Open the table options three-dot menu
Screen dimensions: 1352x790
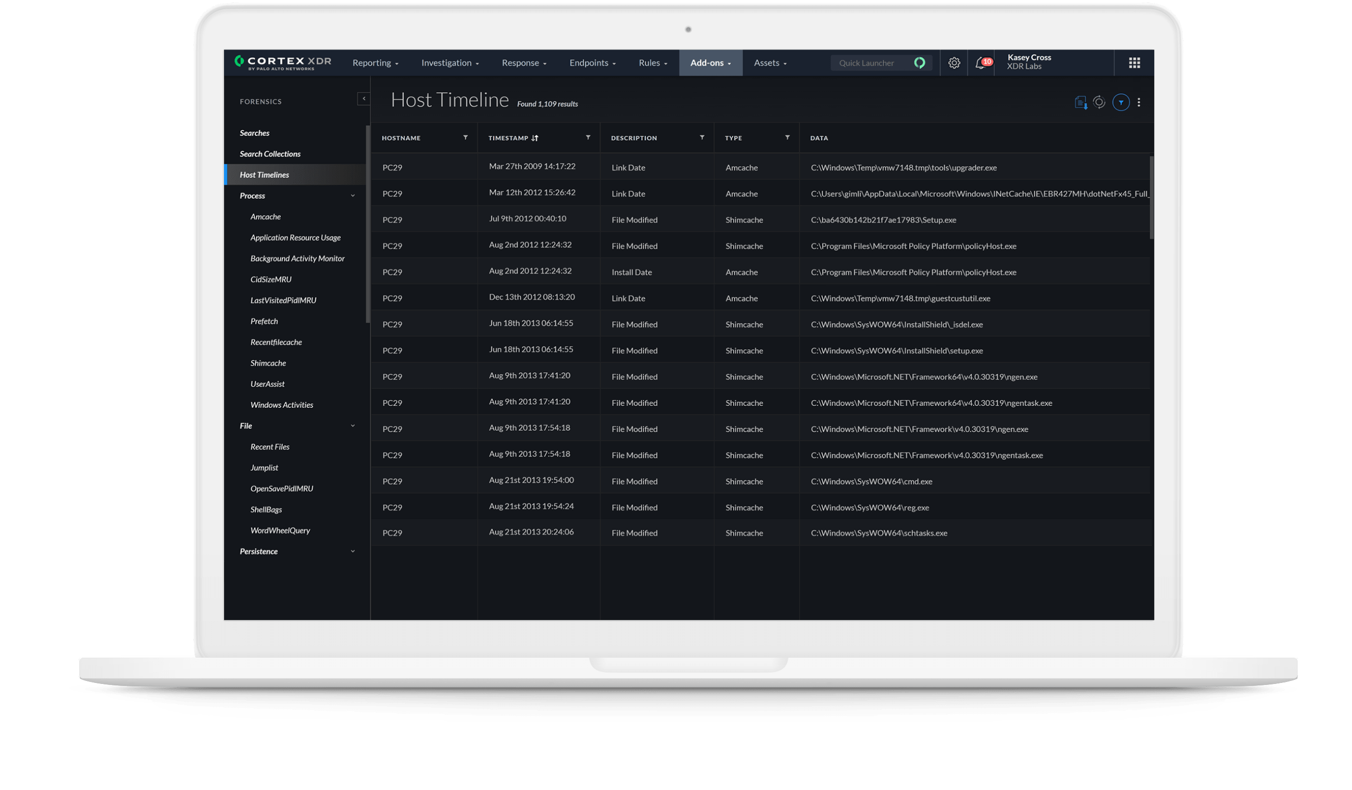click(x=1138, y=102)
